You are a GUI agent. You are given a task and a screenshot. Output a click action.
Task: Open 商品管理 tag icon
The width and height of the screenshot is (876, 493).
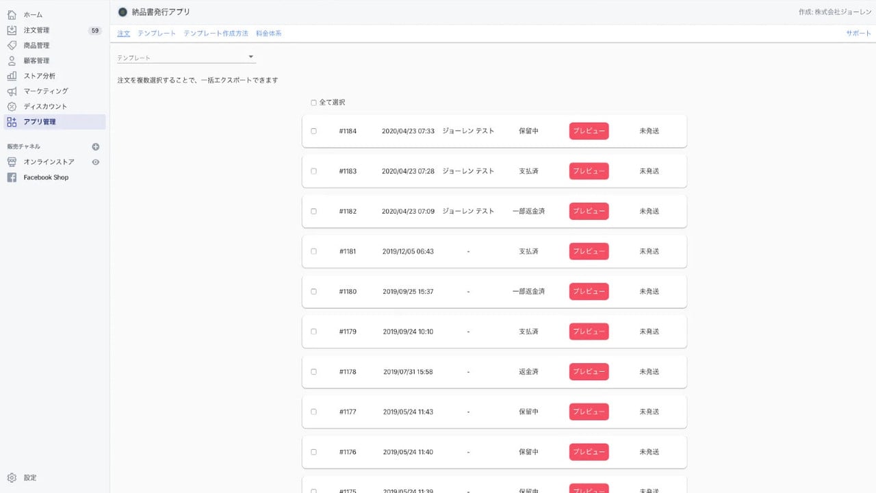[12, 45]
